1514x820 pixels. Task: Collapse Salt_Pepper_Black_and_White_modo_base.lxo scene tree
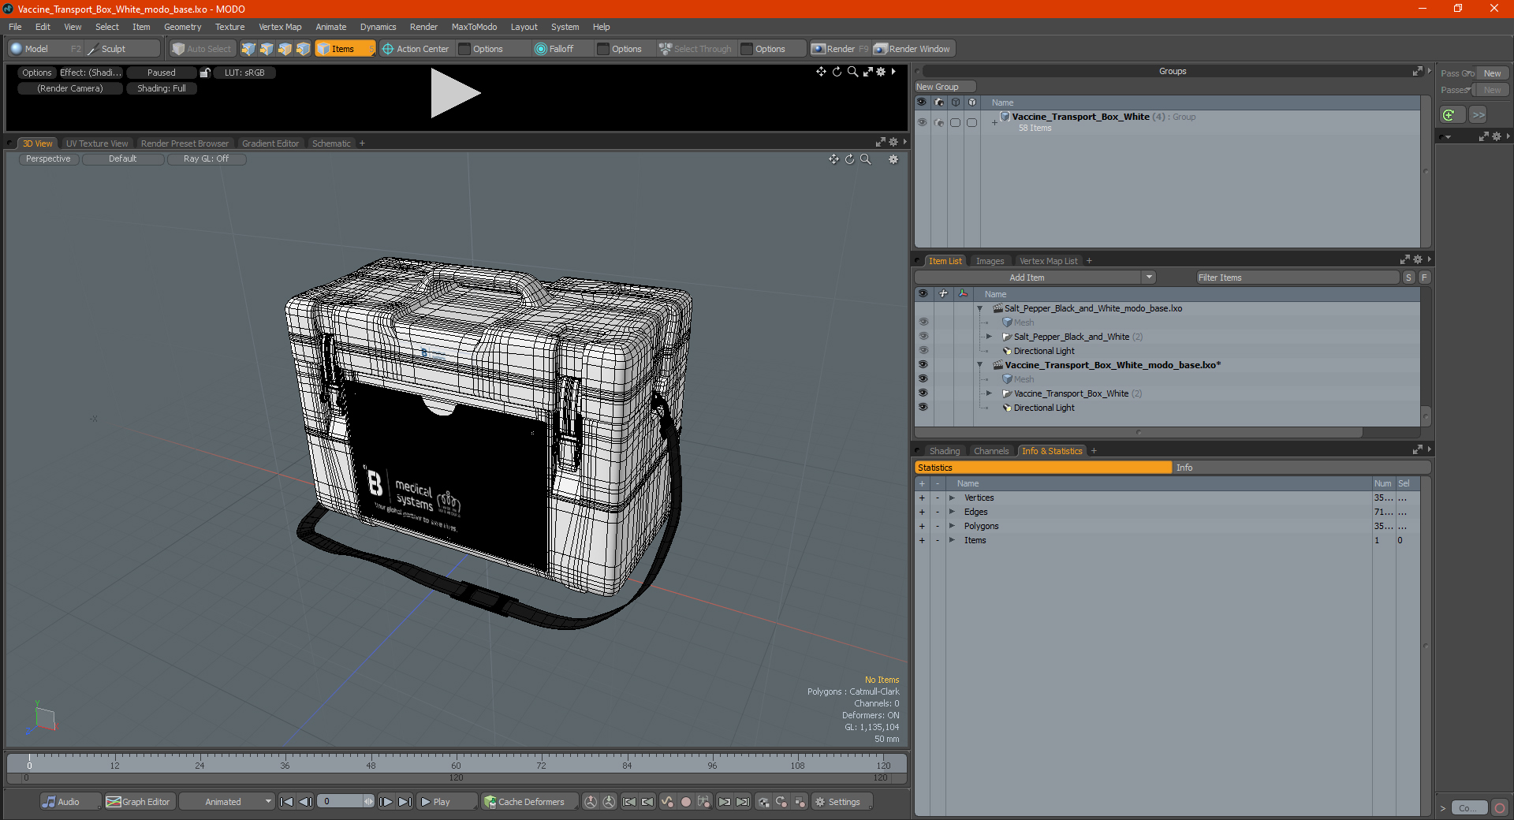tap(979, 308)
